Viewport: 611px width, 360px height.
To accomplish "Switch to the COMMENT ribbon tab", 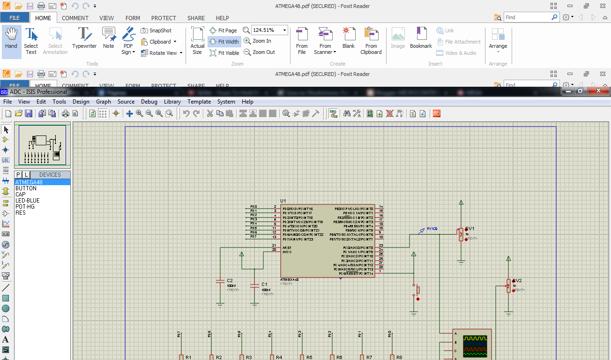I will (x=75, y=18).
